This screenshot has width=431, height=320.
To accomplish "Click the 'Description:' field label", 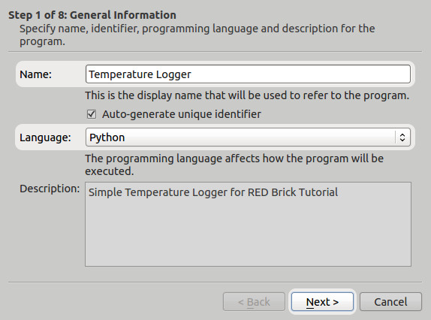I will [x=50, y=189].
